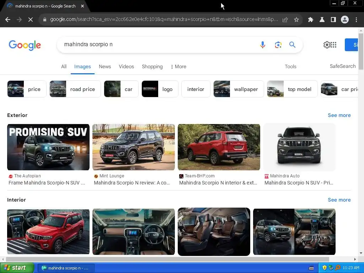This screenshot has height=273, width=364.
Task: Open the Tools filter options
Action: tap(290, 66)
